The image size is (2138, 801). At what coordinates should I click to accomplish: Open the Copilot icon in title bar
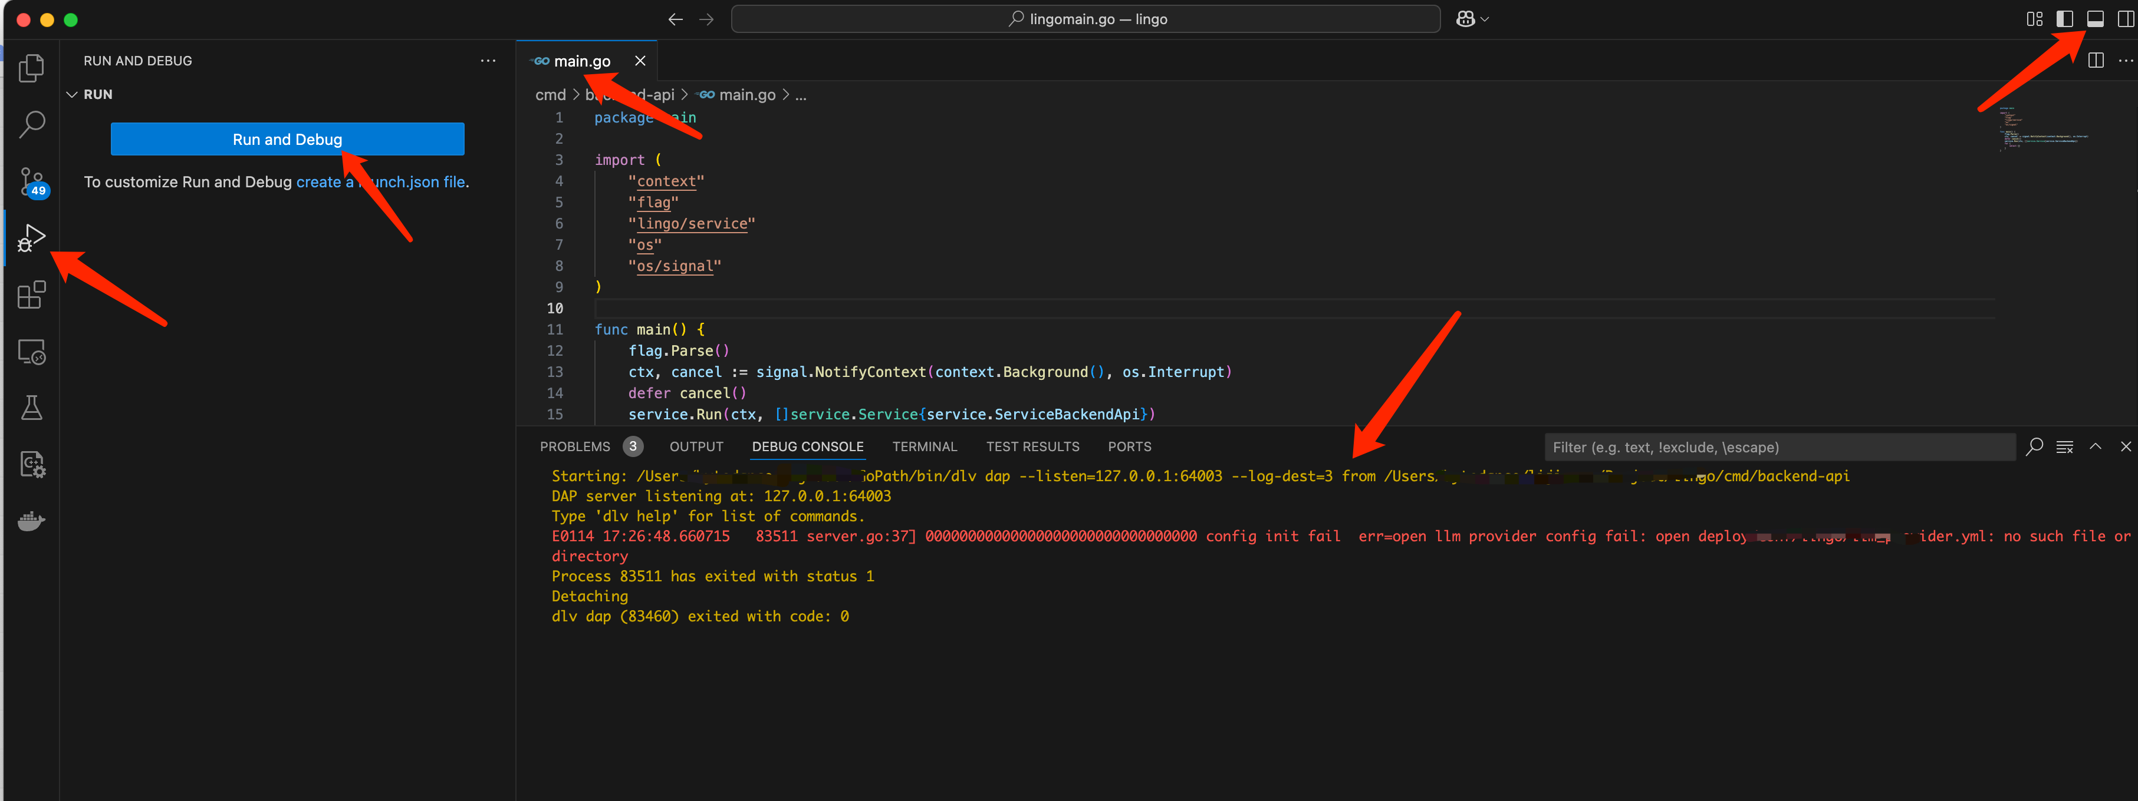1465,19
